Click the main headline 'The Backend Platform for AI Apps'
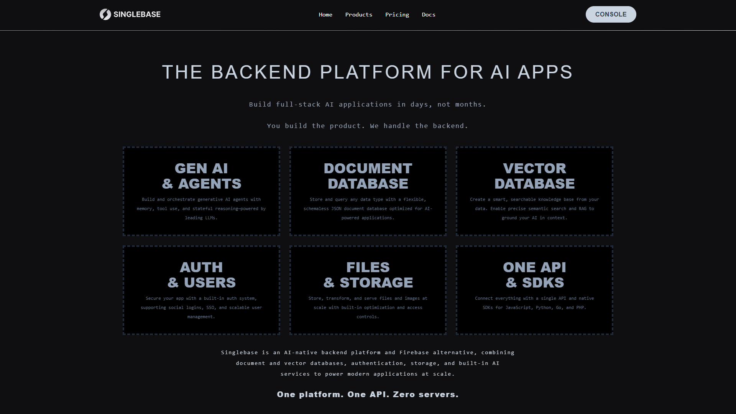 [368, 72]
